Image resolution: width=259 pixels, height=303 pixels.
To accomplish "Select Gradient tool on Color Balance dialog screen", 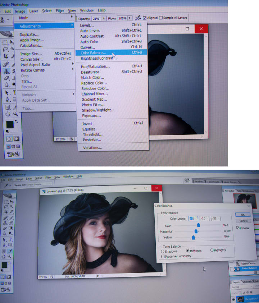I will click(10, 228).
